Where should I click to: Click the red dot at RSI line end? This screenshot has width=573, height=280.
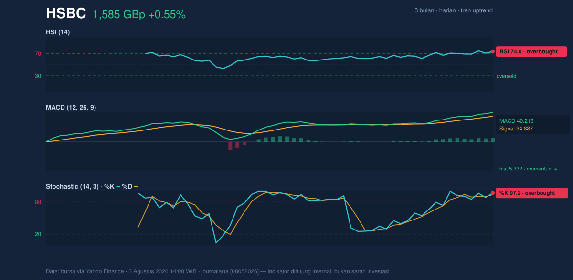pos(493,51)
